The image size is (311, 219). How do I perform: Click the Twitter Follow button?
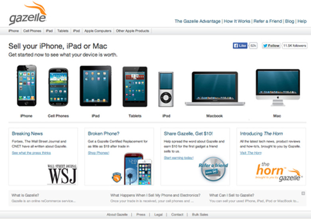click(x=271, y=45)
